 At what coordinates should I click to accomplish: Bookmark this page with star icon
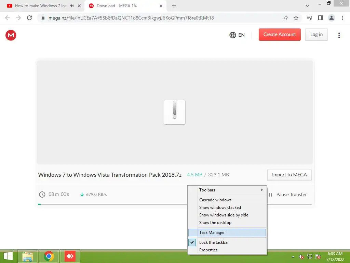[296, 18]
